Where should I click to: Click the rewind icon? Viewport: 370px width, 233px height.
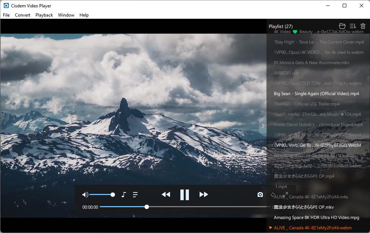(166, 194)
